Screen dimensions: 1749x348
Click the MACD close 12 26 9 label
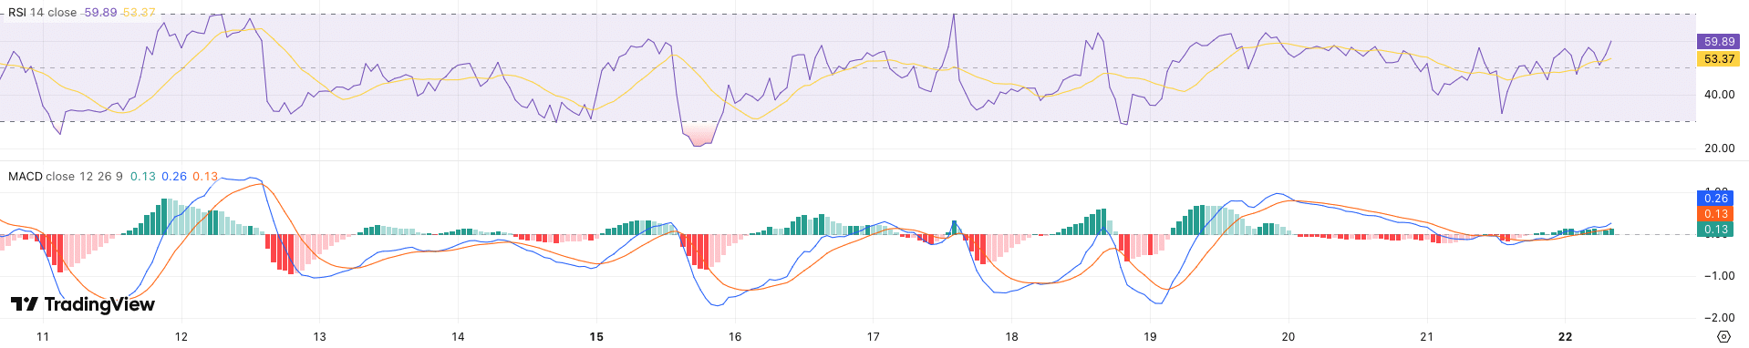tap(66, 176)
